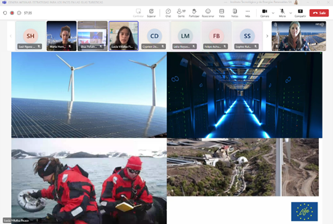This screenshot has height=224, width=333.
Task: Open the Vista layout options
Action: tap(222, 13)
